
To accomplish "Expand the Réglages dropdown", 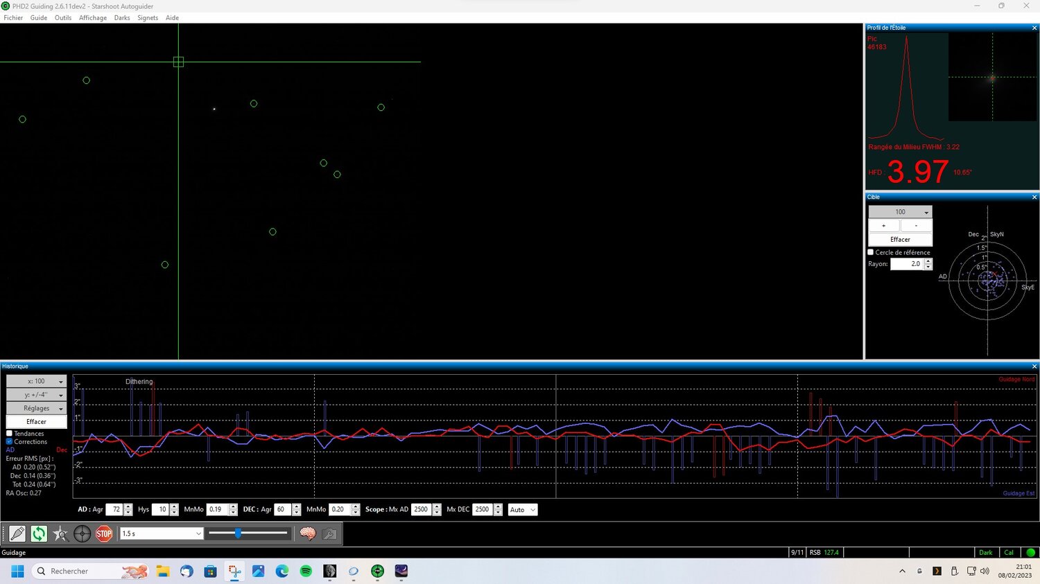I will [x=36, y=408].
